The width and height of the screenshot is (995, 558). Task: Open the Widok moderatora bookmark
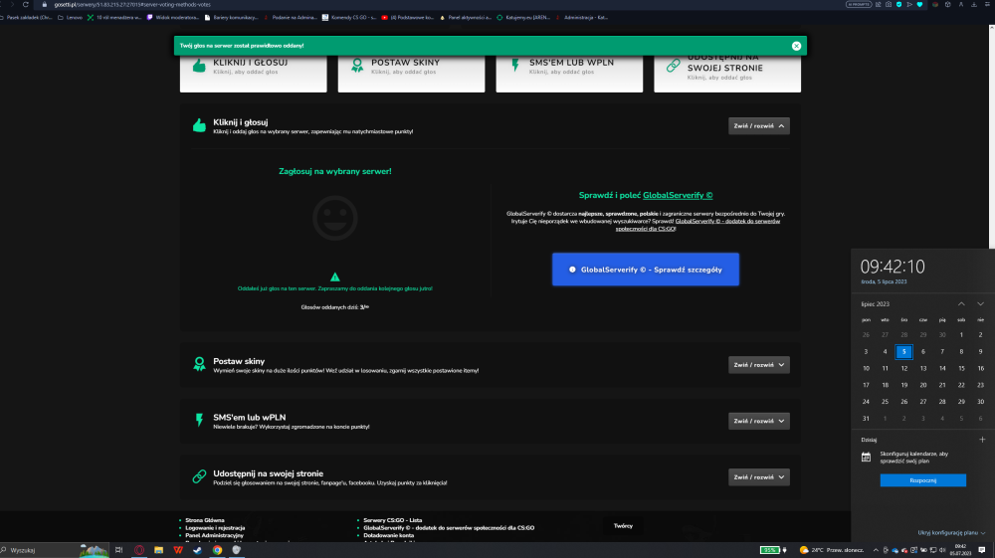coord(172,18)
